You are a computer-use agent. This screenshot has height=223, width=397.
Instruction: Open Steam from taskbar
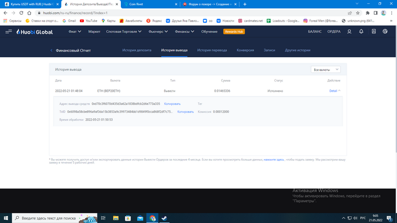click(x=164, y=218)
